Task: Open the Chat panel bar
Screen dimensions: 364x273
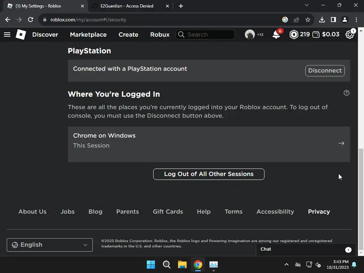Action: (306, 250)
